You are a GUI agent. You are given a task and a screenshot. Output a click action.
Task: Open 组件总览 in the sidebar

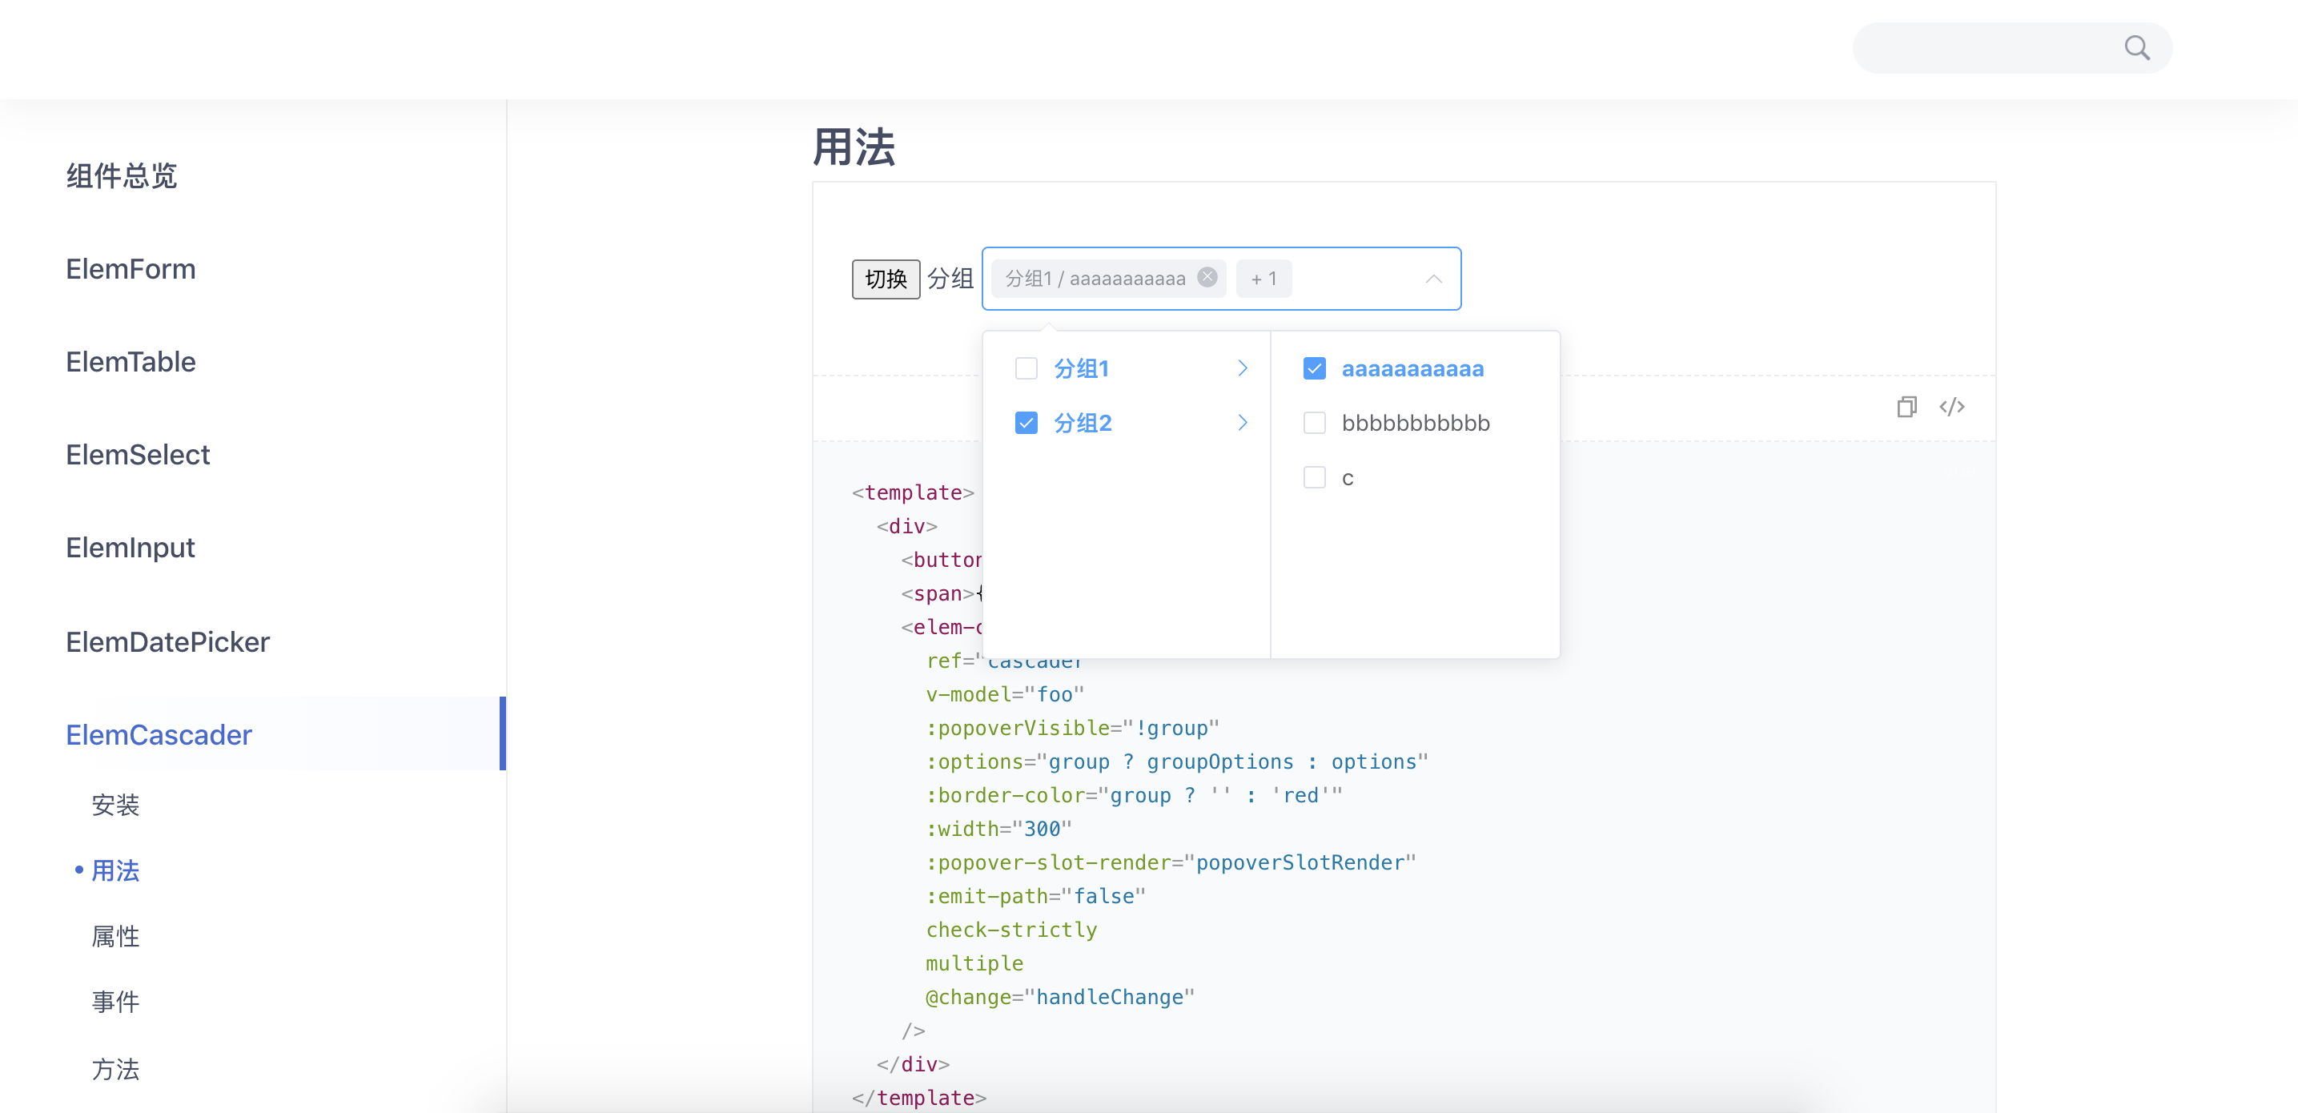[122, 175]
